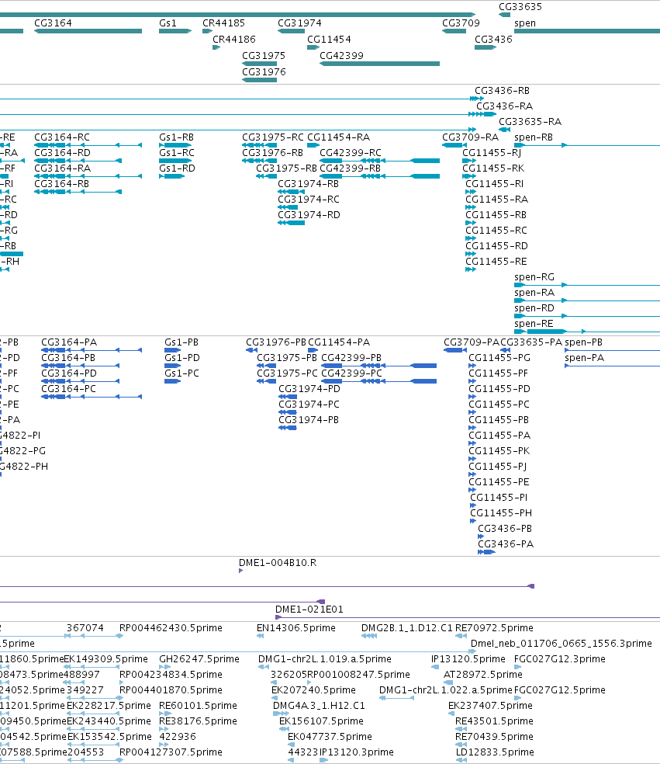Select the spen-RG transcript label

534,277
